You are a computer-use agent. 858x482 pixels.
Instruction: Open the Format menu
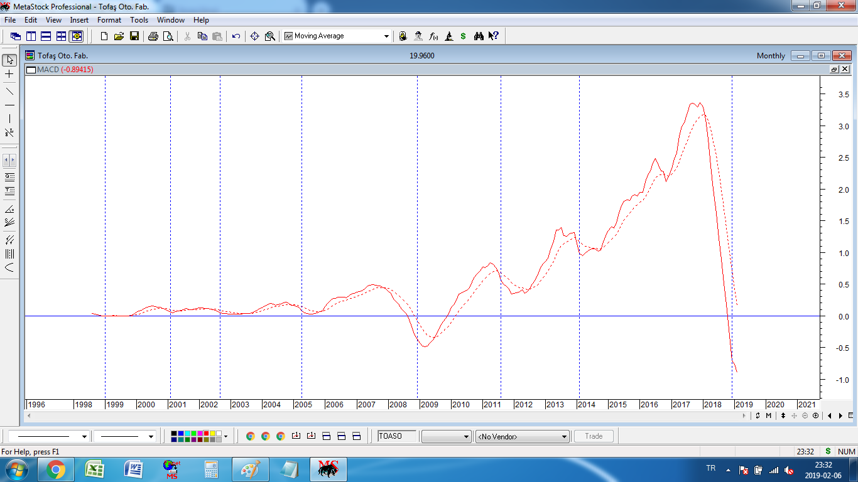(109, 20)
